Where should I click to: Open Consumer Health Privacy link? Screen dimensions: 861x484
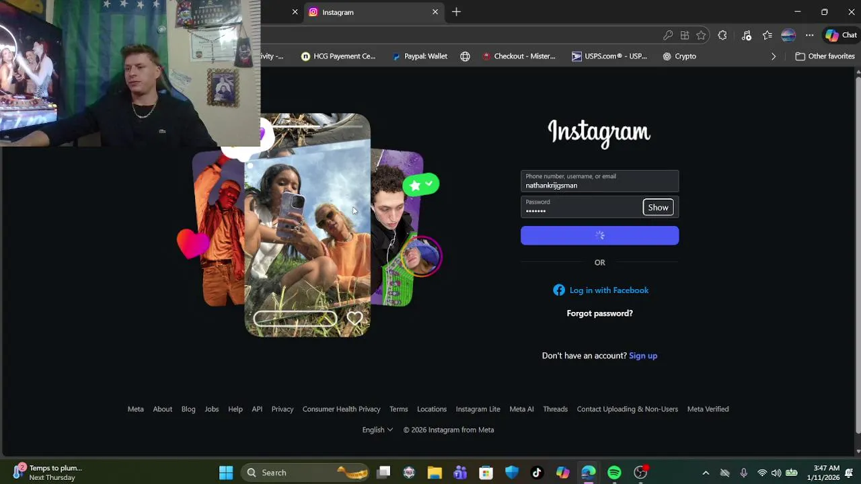[341, 409]
